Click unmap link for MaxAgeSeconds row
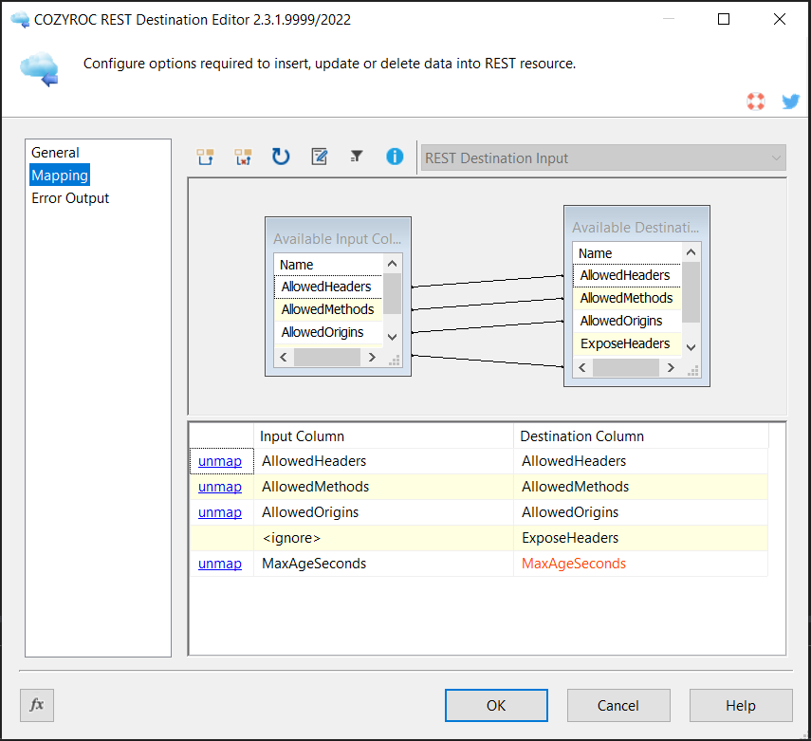 [x=219, y=564]
